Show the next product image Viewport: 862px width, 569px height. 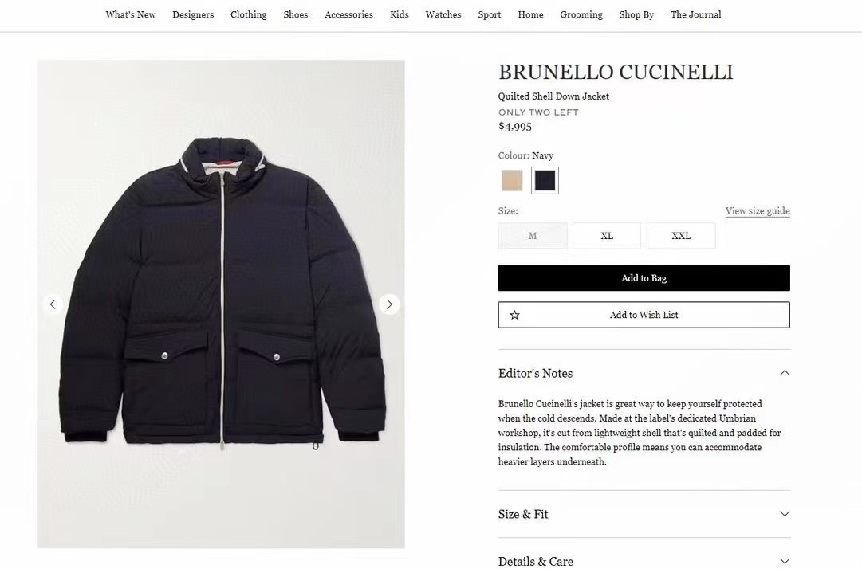pos(389,304)
